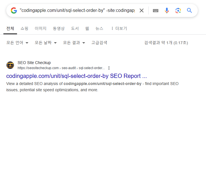Viewport: 206px width, 170px height.
Task: Select the 전체 tab
Action: (x=10, y=28)
